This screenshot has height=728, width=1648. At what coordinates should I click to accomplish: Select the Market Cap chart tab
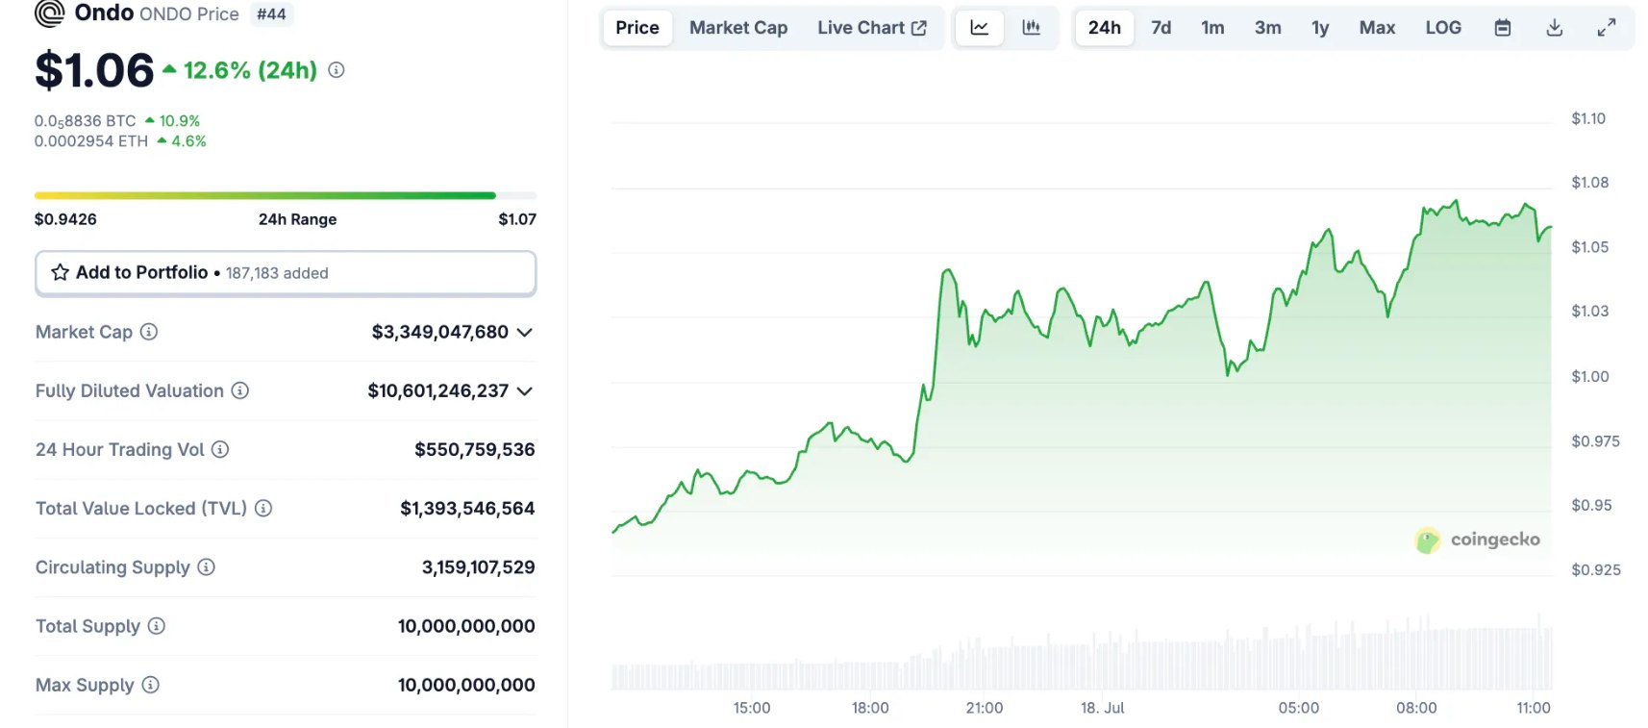coord(738,28)
